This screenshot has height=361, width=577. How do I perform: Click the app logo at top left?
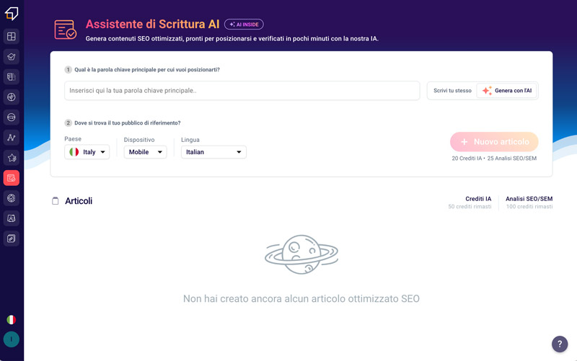click(x=12, y=14)
